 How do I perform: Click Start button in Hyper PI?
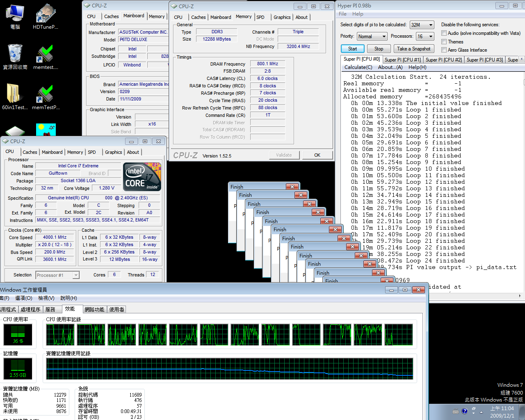(353, 49)
